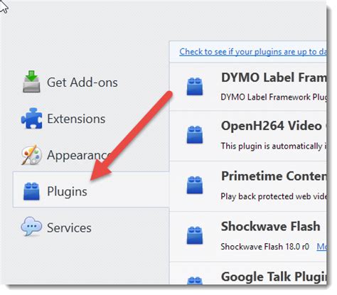Image resolution: width=337 pixels, height=295 pixels.
Task: Check to see if plugins are up to date
Action: (252, 52)
